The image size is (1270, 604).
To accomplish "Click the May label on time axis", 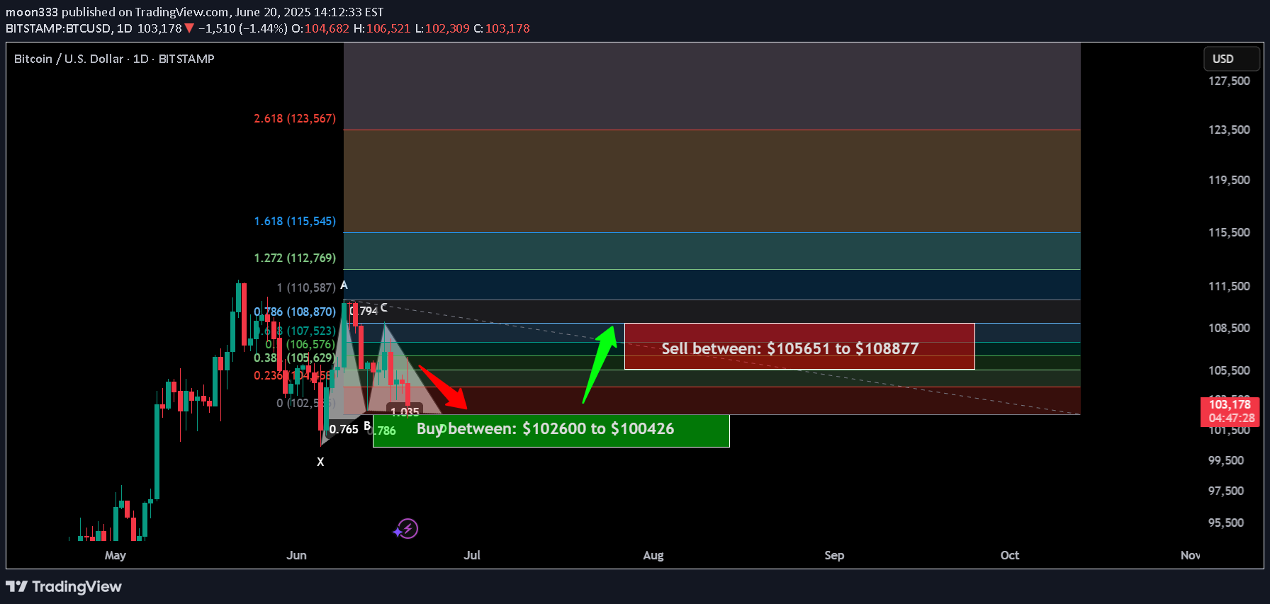I will (116, 555).
